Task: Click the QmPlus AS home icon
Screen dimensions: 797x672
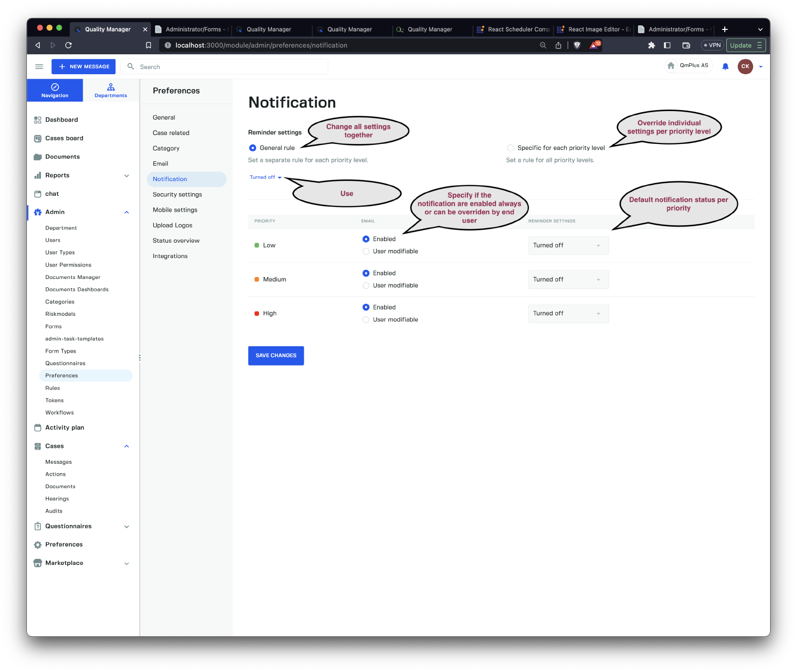Action: click(x=671, y=66)
